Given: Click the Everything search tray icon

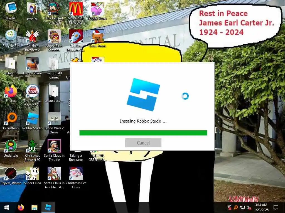Looking at the screenshot, I should point(235,207).
